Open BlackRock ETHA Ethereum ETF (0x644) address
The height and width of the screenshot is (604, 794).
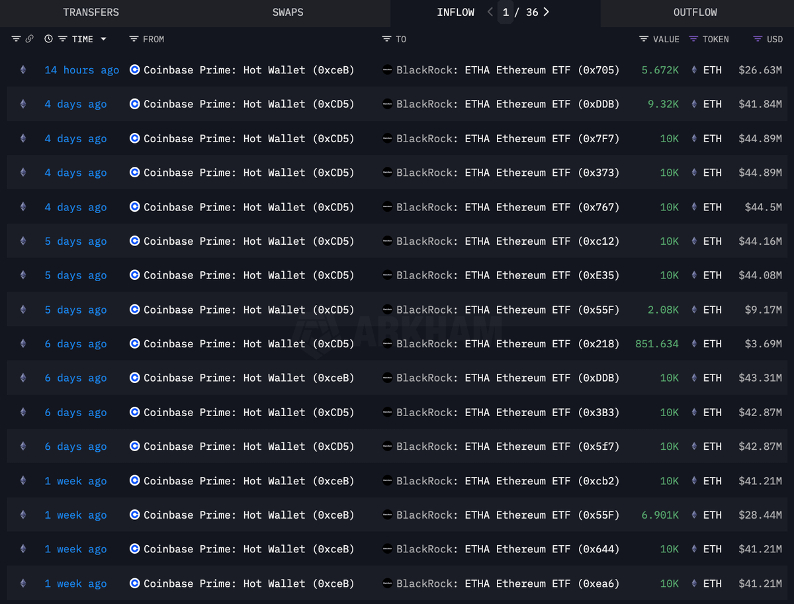pos(508,549)
